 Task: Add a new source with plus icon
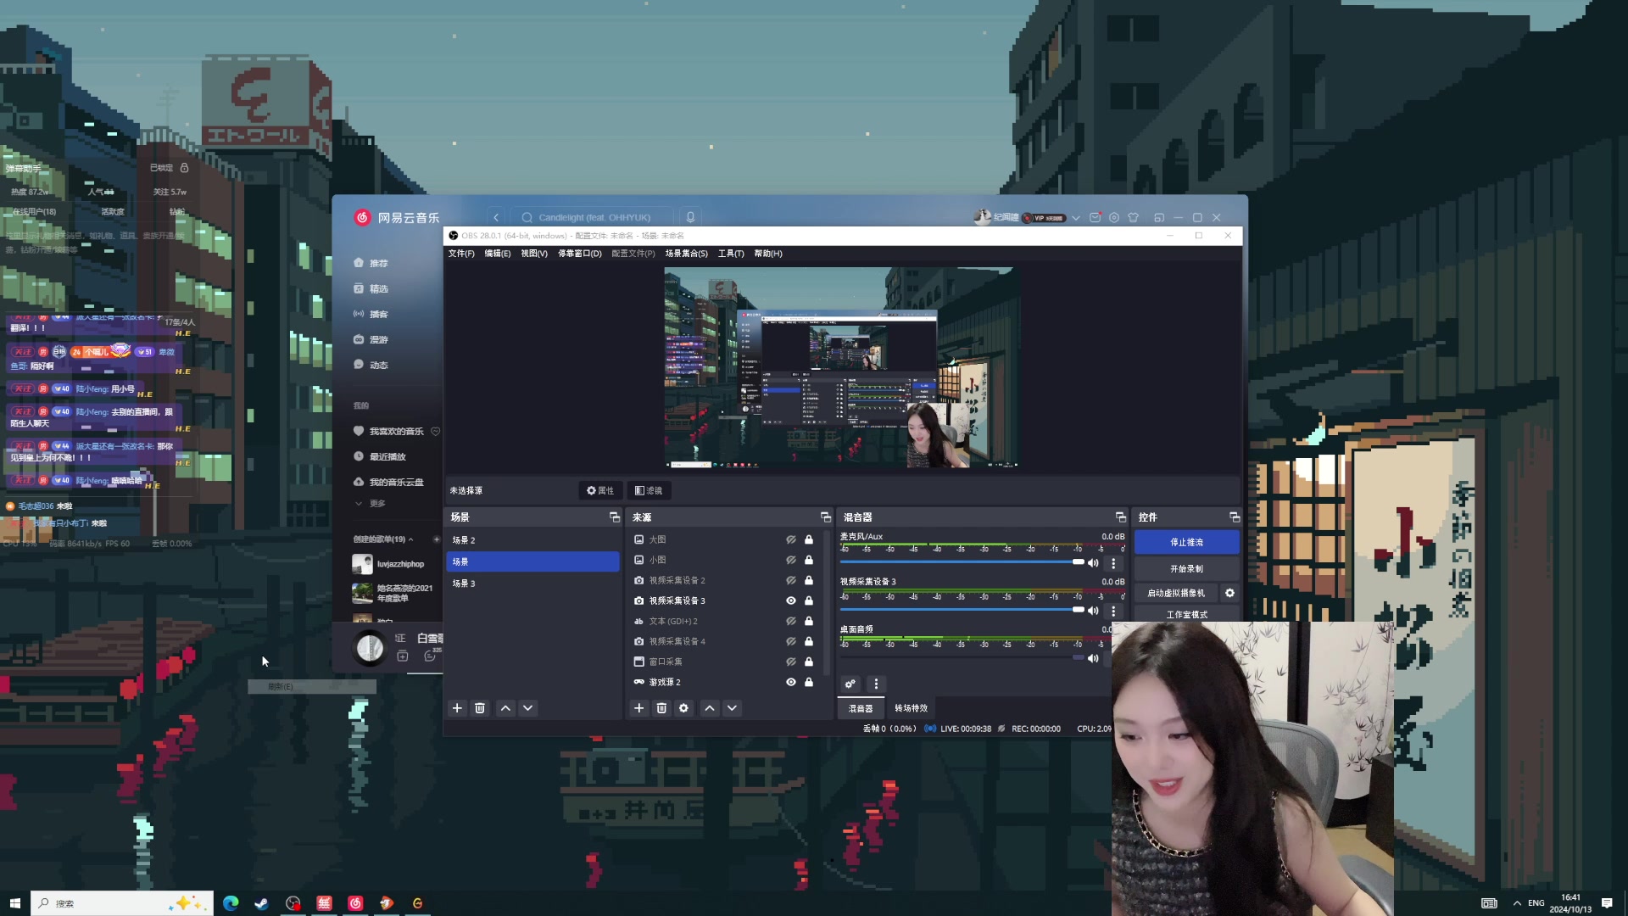[x=639, y=708]
